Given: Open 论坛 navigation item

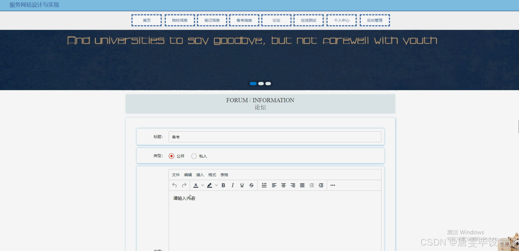Looking at the screenshot, I should click(x=276, y=20).
